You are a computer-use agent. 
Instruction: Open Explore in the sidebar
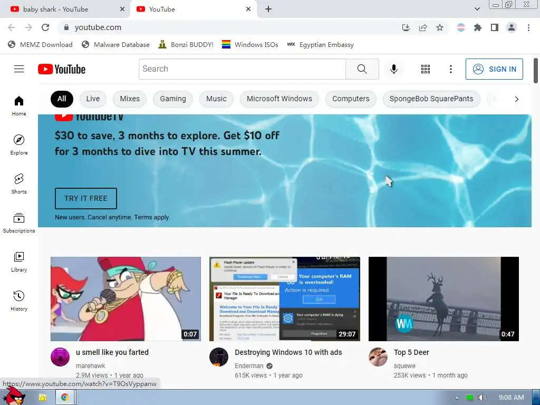pos(19,144)
